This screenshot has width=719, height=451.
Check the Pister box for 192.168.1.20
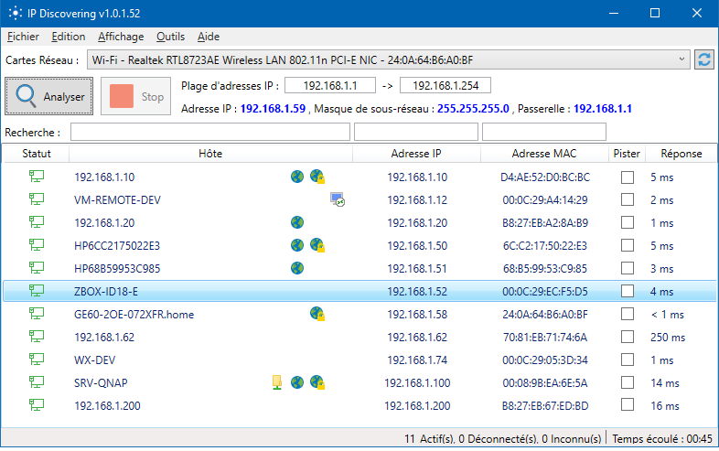coord(628,223)
